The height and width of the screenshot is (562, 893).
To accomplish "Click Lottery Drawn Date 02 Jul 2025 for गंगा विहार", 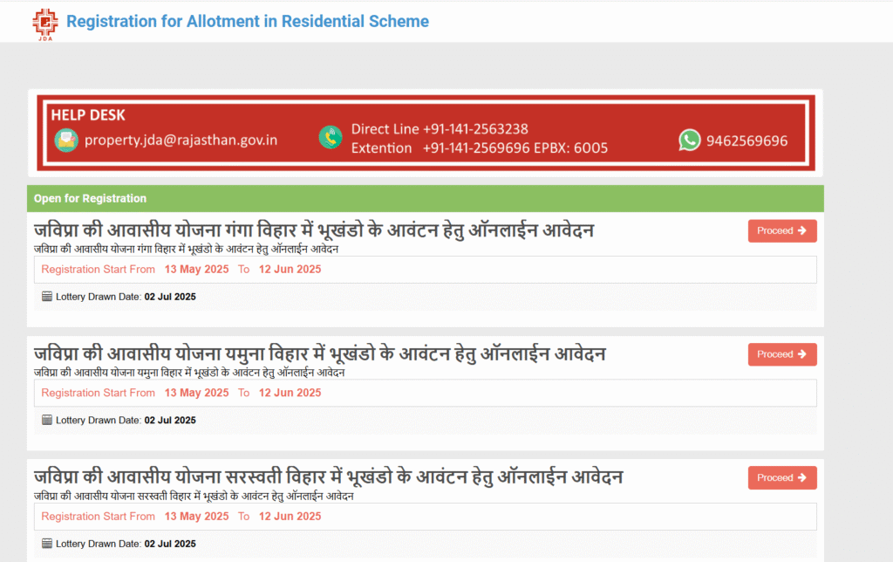I will click(x=126, y=297).
